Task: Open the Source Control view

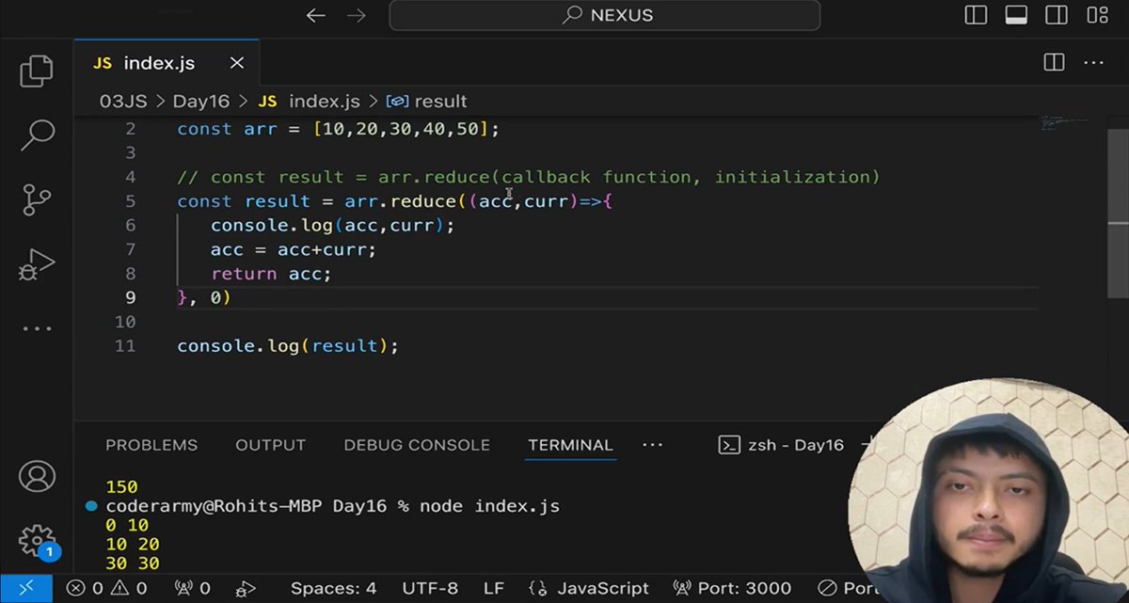Action: (x=37, y=199)
